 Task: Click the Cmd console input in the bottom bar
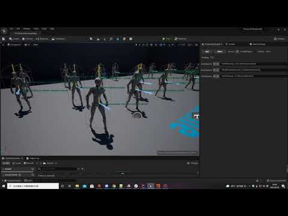54,181
